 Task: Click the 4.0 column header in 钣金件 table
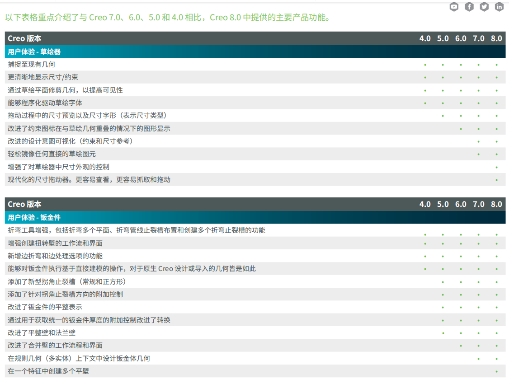425,204
